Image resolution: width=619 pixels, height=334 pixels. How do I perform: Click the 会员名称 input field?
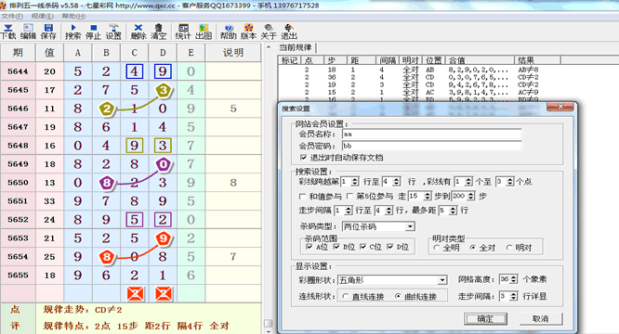(x=431, y=134)
